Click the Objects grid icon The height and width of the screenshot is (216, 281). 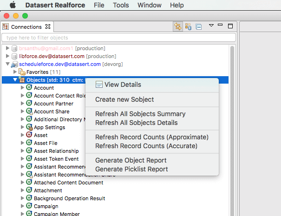pos(22,80)
